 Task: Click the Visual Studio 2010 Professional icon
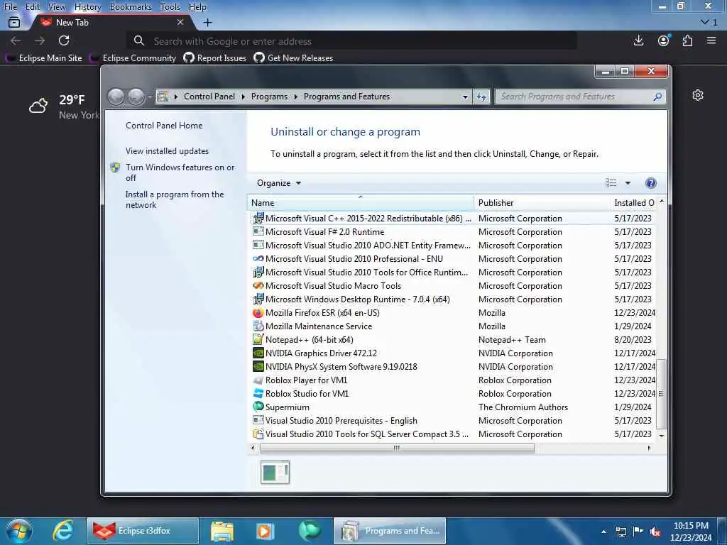pyautogui.click(x=258, y=258)
